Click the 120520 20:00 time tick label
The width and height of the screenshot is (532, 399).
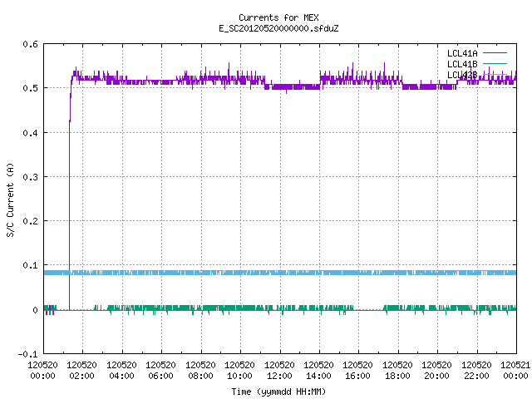pos(436,371)
